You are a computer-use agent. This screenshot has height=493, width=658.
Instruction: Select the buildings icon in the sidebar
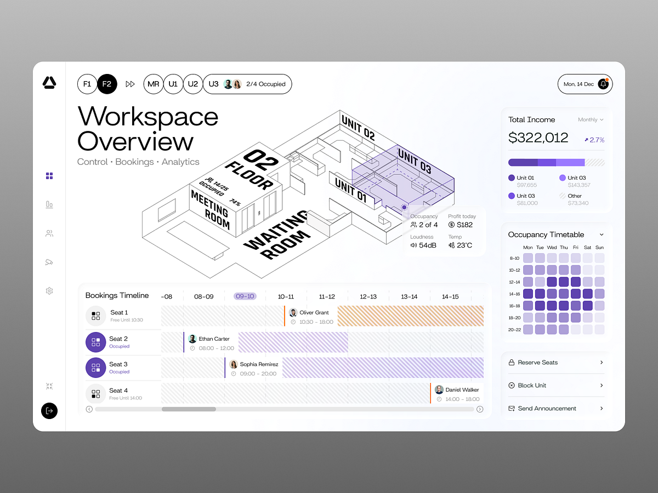[x=49, y=204]
